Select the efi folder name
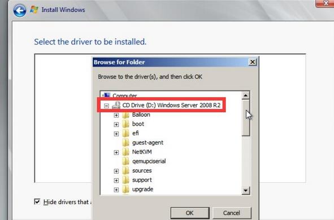Screen dimensions: 334x220 pyautogui.click(x=136, y=133)
